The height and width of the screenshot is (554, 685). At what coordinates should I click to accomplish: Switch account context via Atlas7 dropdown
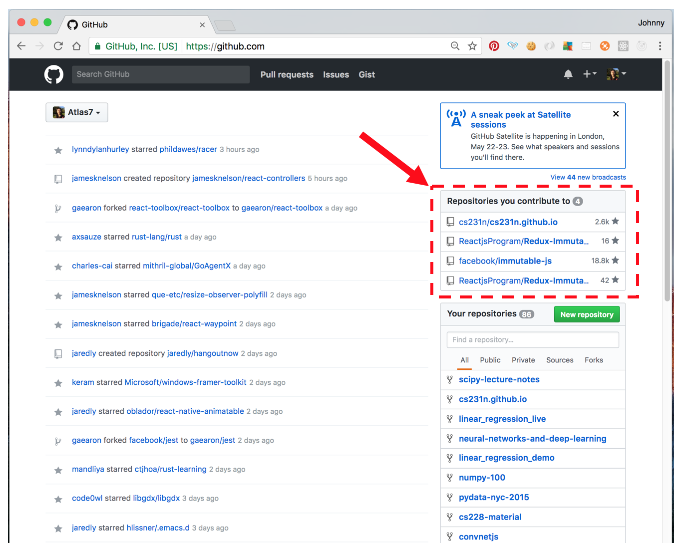pyautogui.click(x=77, y=112)
